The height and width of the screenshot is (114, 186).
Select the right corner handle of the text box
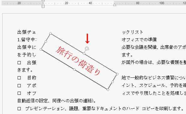tap(117, 74)
